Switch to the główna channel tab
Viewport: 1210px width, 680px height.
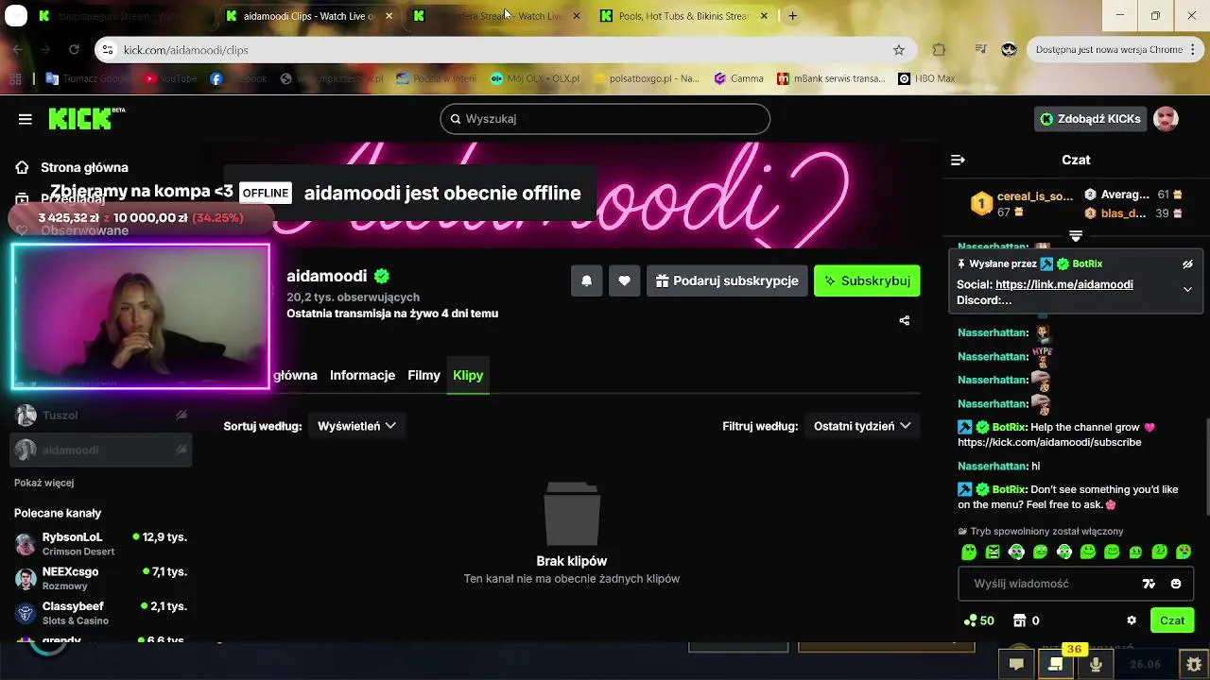[x=295, y=375]
